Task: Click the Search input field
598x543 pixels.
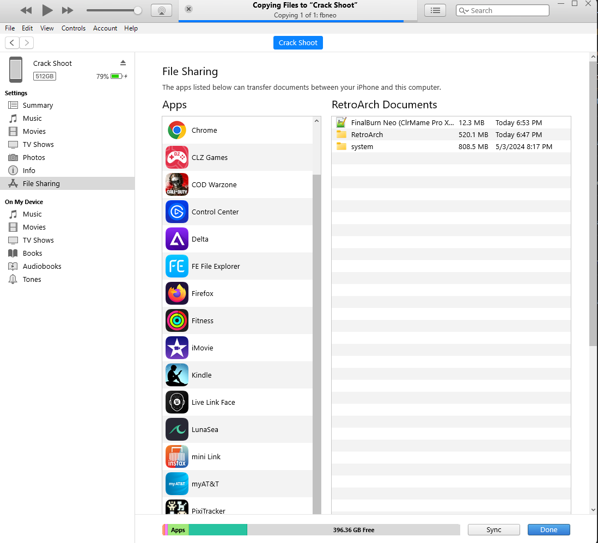Action: pos(502,10)
